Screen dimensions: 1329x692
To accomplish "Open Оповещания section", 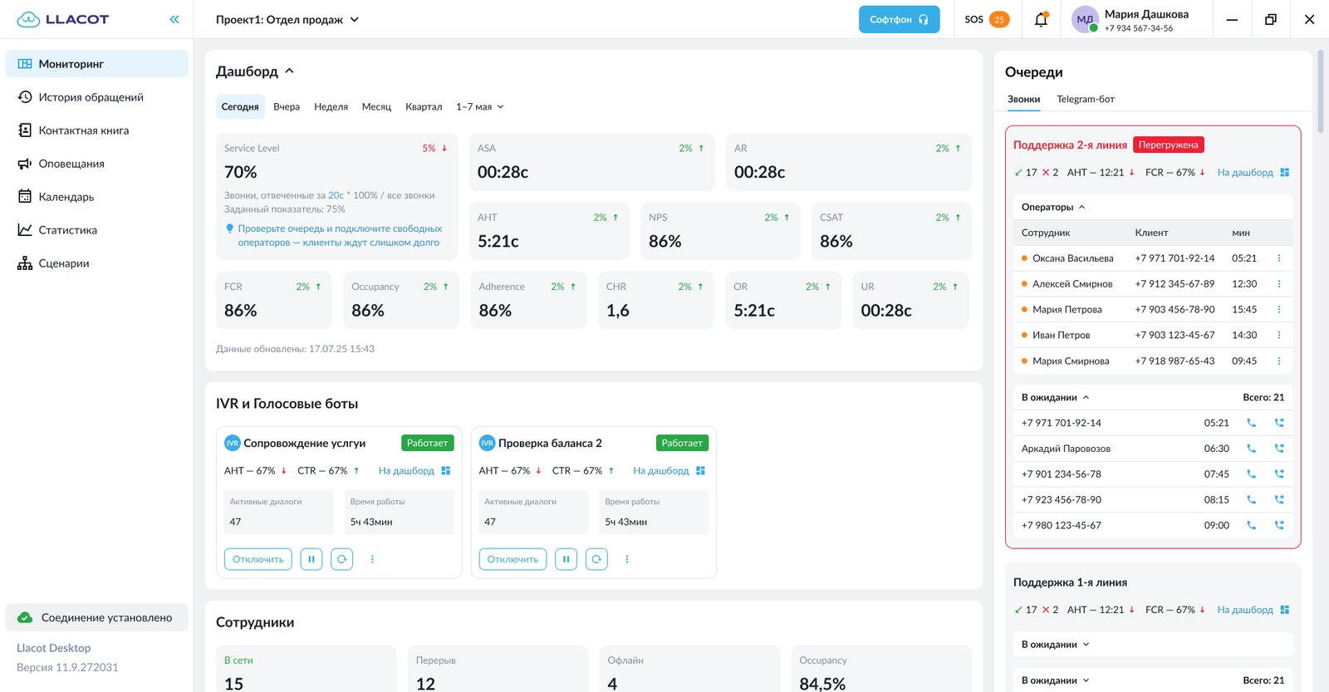I will pos(96,164).
